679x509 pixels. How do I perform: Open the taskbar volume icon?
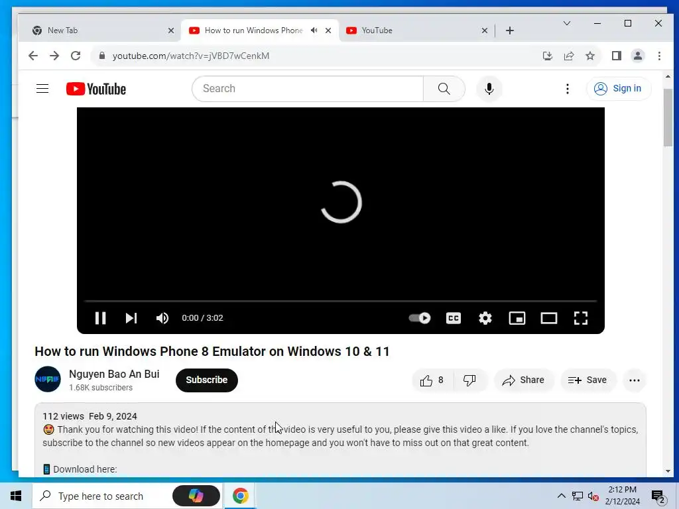point(593,496)
